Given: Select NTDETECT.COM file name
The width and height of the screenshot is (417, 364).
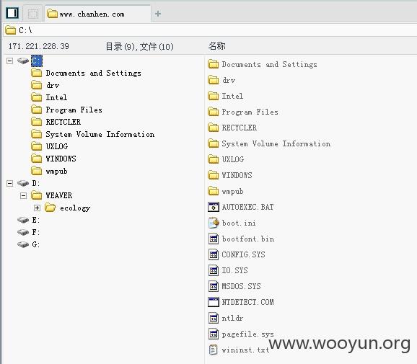Looking at the screenshot, I should [x=247, y=302].
